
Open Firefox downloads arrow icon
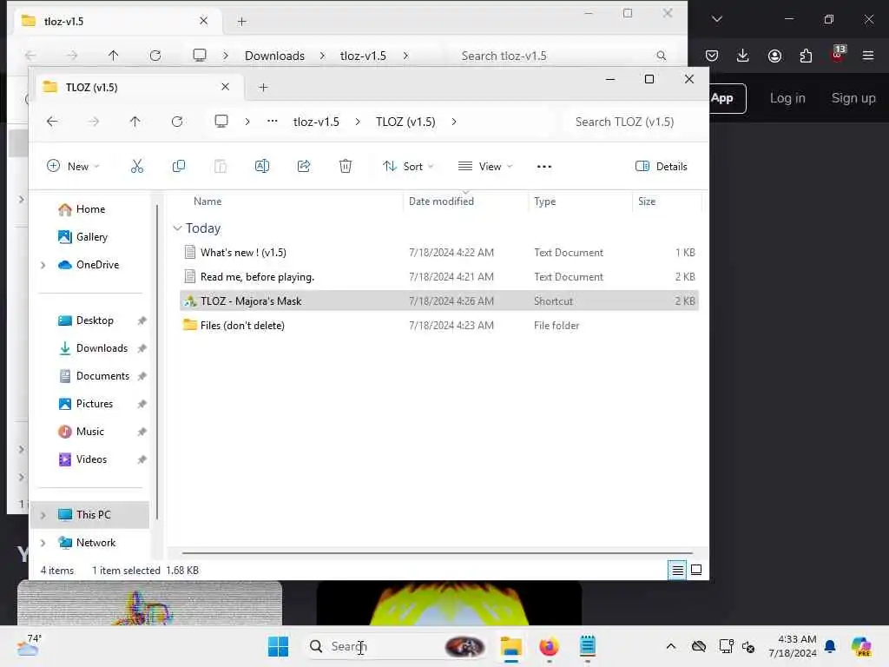click(743, 55)
